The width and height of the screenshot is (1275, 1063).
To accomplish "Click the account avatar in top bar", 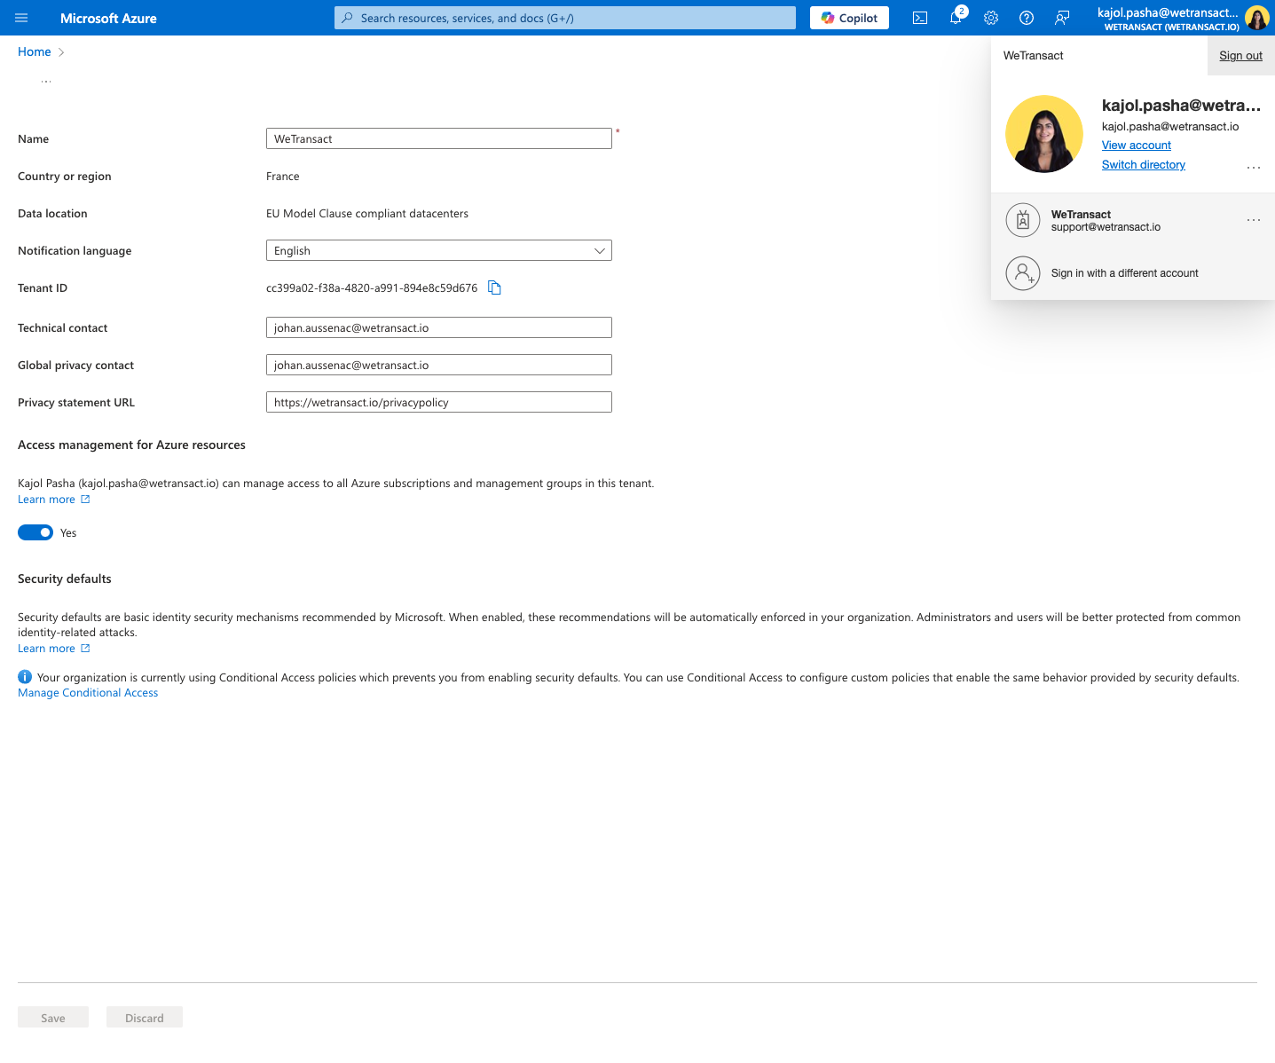I will [x=1256, y=18].
